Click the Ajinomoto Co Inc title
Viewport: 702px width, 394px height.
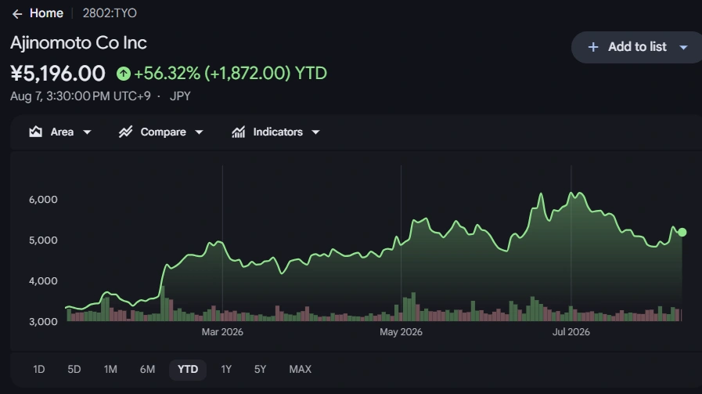(x=78, y=43)
